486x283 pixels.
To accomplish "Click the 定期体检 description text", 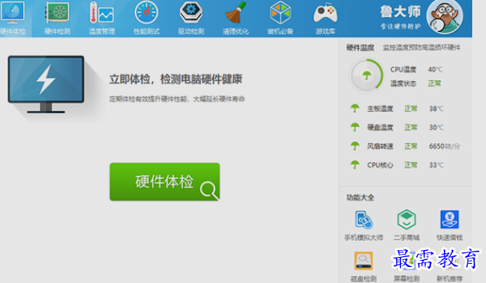I will 177,99.
